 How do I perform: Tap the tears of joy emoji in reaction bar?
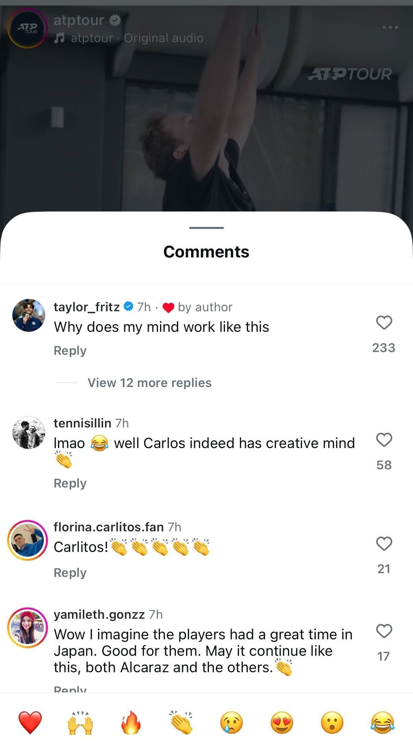(x=383, y=722)
